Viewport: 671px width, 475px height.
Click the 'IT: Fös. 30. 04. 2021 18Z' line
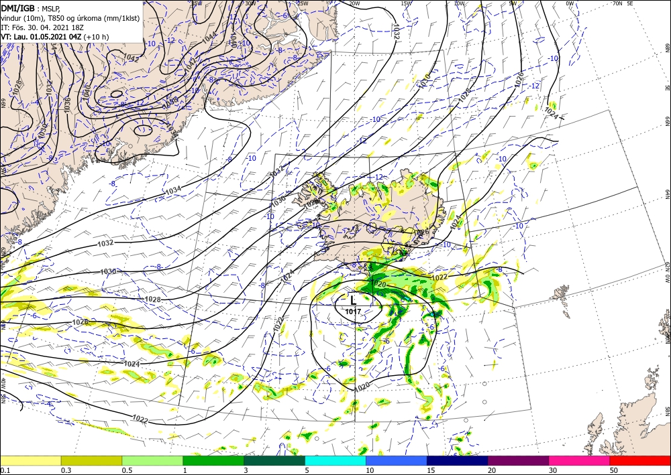pyautogui.click(x=42, y=27)
